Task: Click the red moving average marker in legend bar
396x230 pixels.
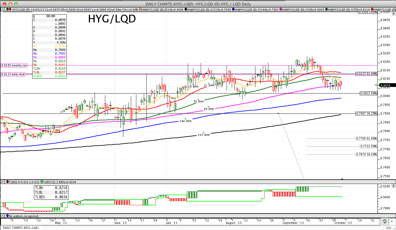Action: click(372, 9)
